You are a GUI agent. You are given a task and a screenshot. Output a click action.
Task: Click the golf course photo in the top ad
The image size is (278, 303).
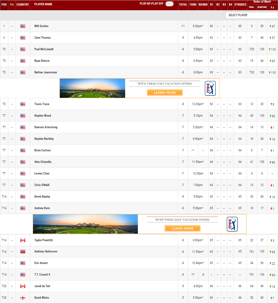tap(93, 88)
